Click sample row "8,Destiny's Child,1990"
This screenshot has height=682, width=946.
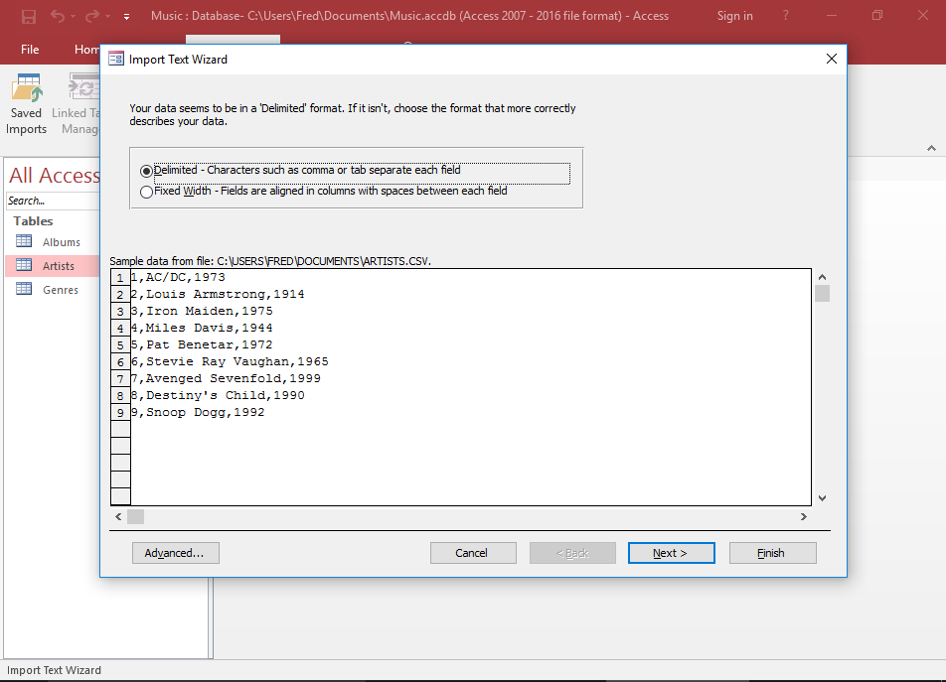coord(218,395)
